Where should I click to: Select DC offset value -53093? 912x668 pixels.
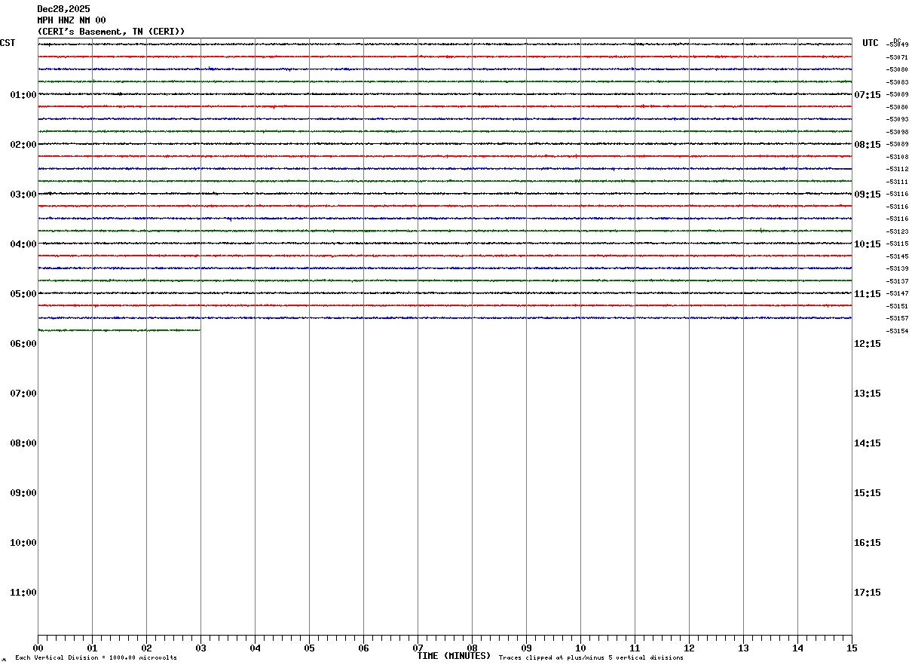coord(897,119)
